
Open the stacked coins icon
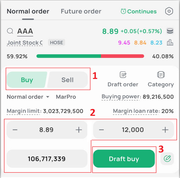tap(170, 31)
